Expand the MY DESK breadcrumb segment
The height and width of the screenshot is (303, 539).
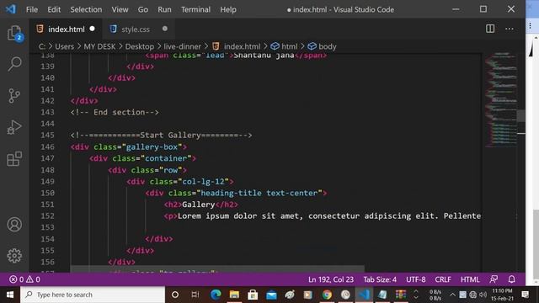pyautogui.click(x=99, y=46)
